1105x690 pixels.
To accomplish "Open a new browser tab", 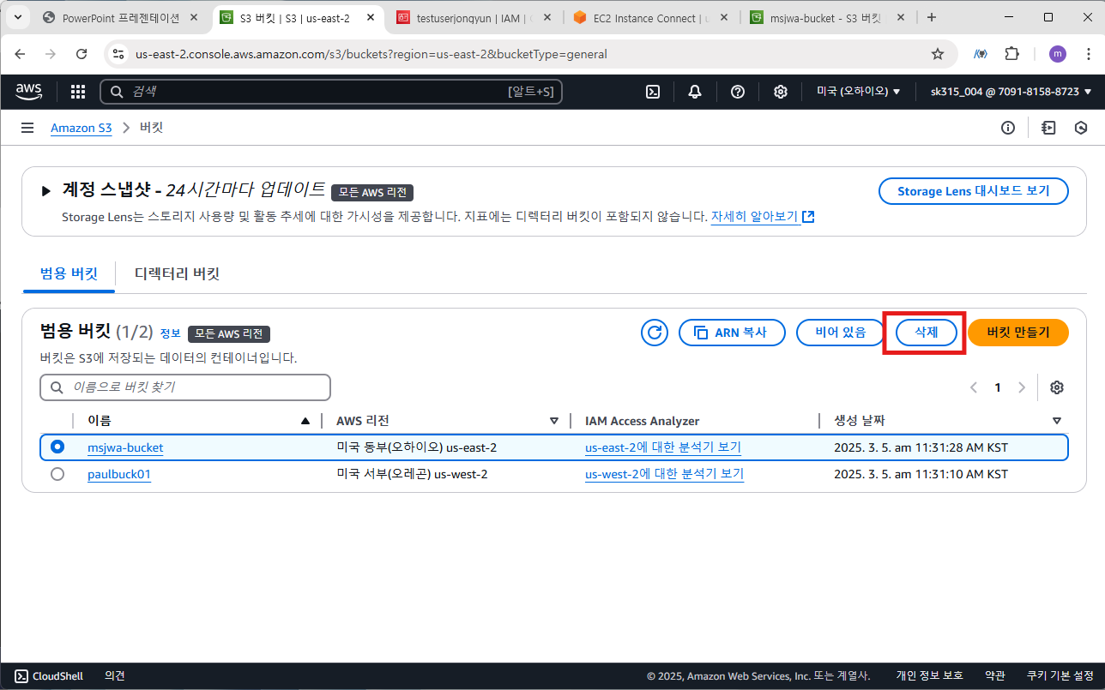I will (932, 17).
